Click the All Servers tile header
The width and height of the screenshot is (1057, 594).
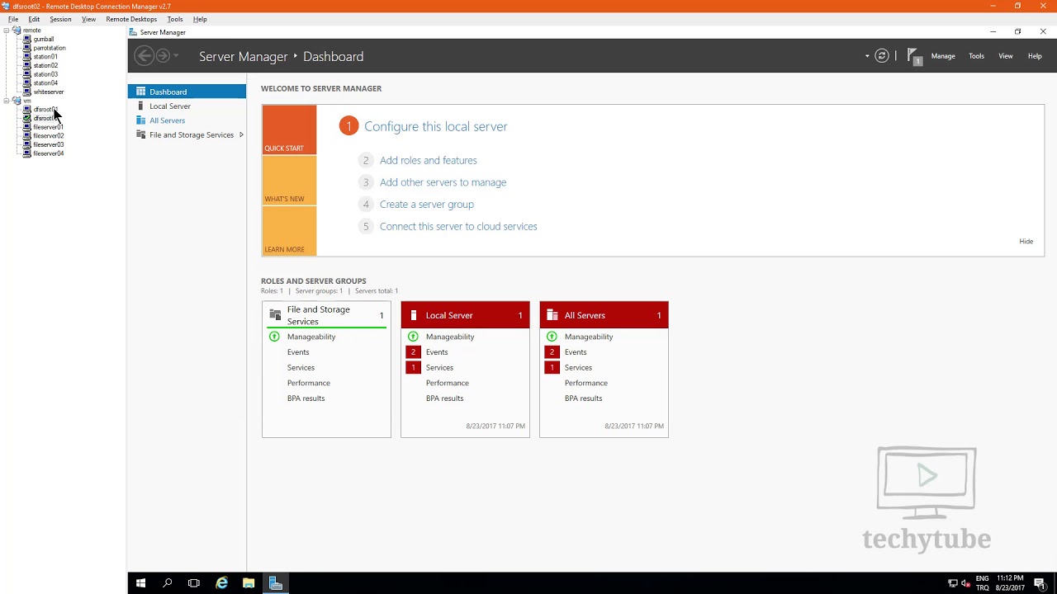[604, 315]
